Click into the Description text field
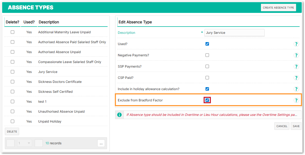This screenshot has height=155, width=305. (234, 33)
